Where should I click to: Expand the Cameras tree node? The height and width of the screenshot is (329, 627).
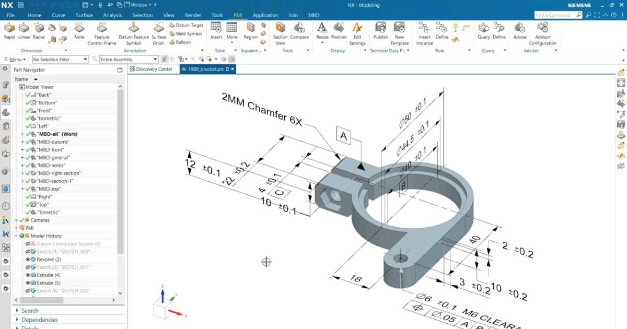point(16,220)
